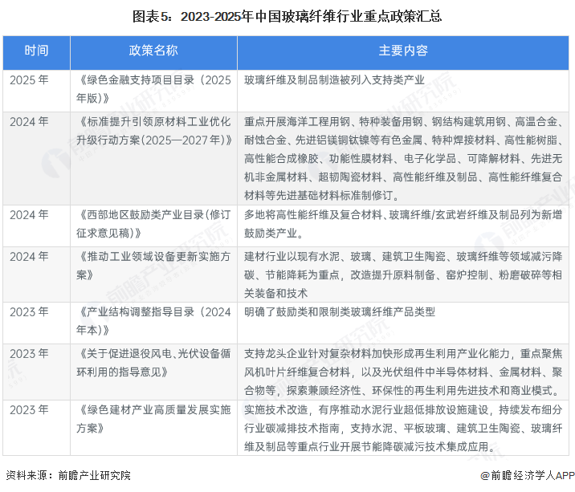Open the 《绿色金融支持项目目录》 policy name

coord(153,90)
